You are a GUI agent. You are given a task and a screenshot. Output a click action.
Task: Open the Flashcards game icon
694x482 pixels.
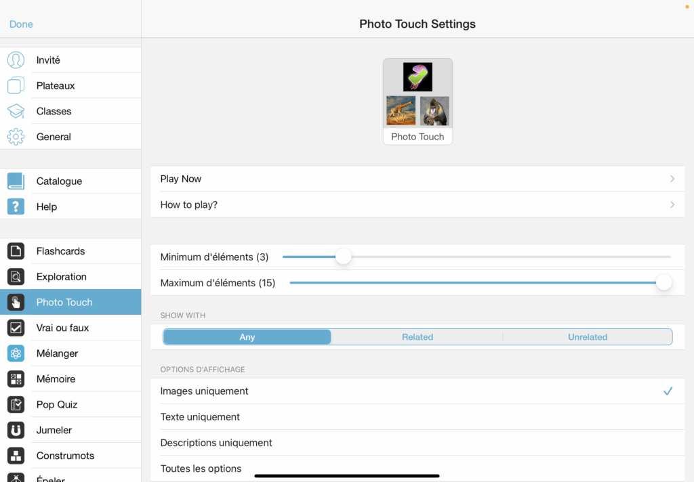[16, 251]
